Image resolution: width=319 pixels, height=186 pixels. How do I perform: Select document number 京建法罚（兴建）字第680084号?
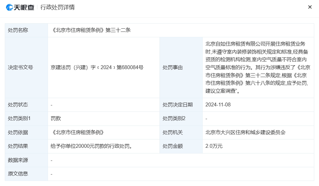click(x=97, y=68)
